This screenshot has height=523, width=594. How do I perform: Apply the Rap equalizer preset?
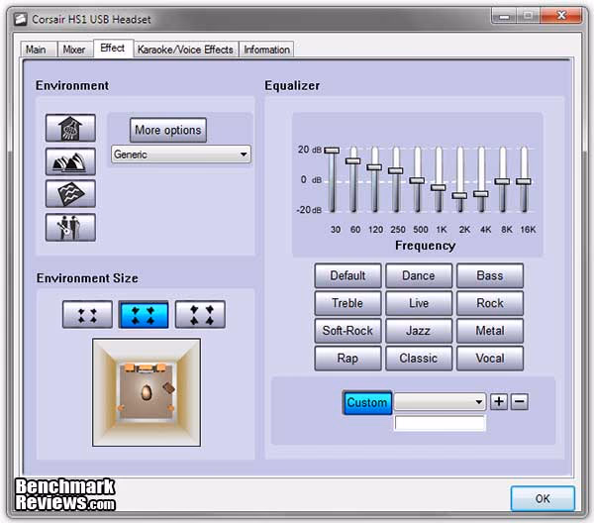(347, 359)
